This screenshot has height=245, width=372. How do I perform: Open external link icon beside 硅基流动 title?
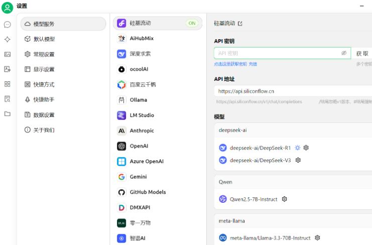pyautogui.click(x=239, y=24)
